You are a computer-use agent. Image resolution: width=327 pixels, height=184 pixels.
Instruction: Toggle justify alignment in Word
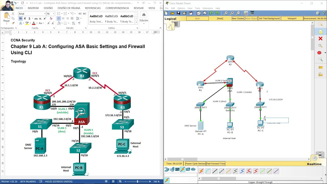click(72, 18)
